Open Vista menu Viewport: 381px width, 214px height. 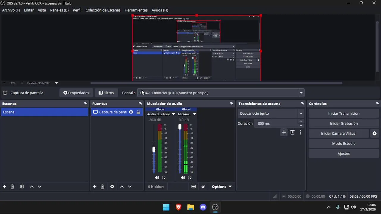click(42, 10)
